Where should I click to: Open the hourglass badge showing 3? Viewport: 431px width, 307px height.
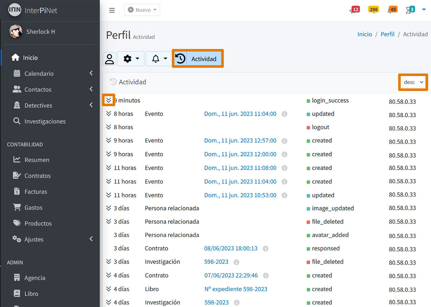[x=411, y=10]
